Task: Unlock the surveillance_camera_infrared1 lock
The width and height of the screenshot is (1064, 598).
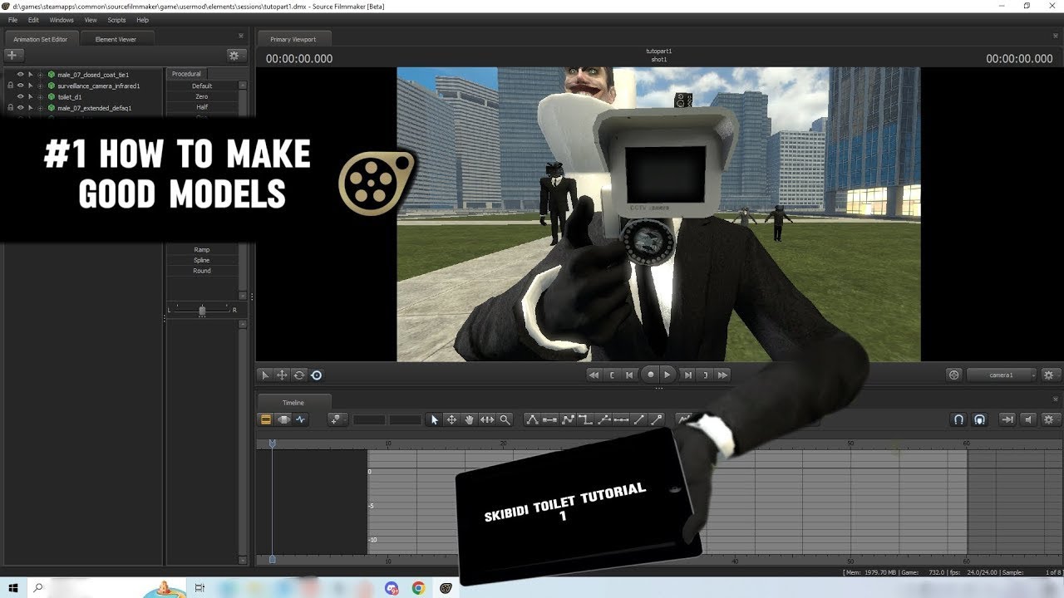Action: point(10,86)
